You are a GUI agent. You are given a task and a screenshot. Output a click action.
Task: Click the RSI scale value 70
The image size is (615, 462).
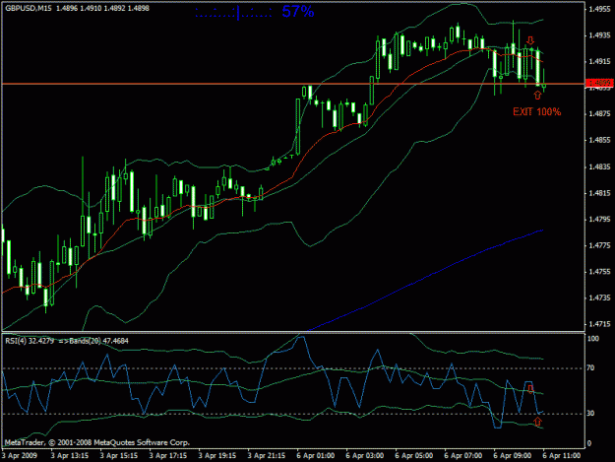[591, 367]
